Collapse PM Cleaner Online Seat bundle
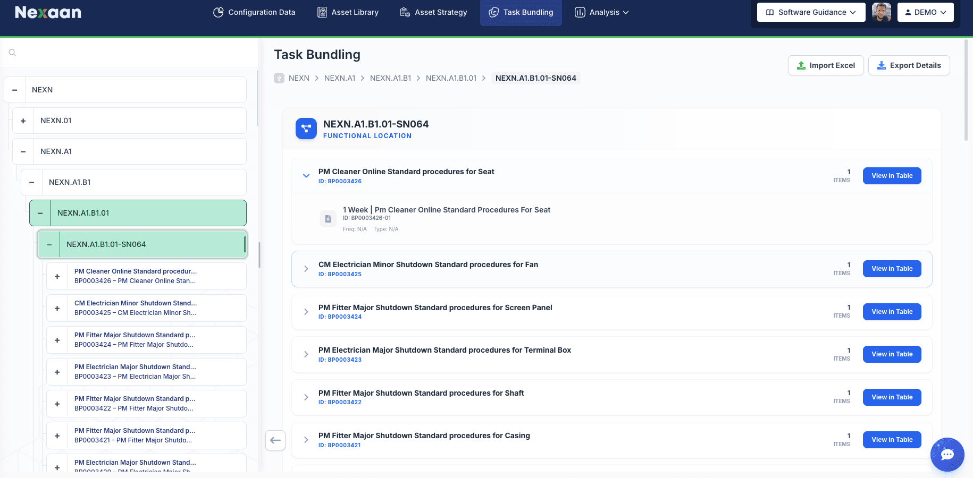Image resolution: width=973 pixels, height=478 pixels. click(x=306, y=176)
